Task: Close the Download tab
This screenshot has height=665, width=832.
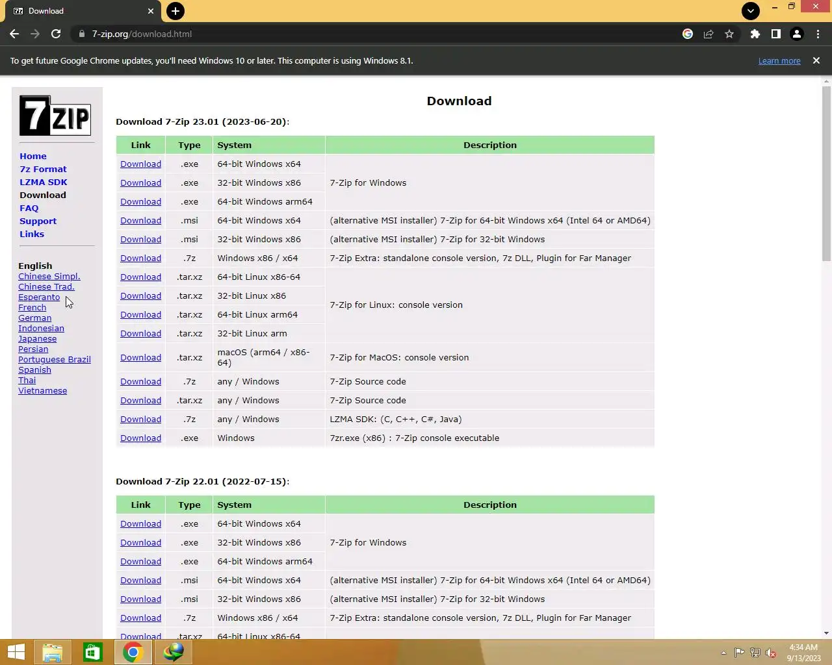Action: [x=151, y=11]
